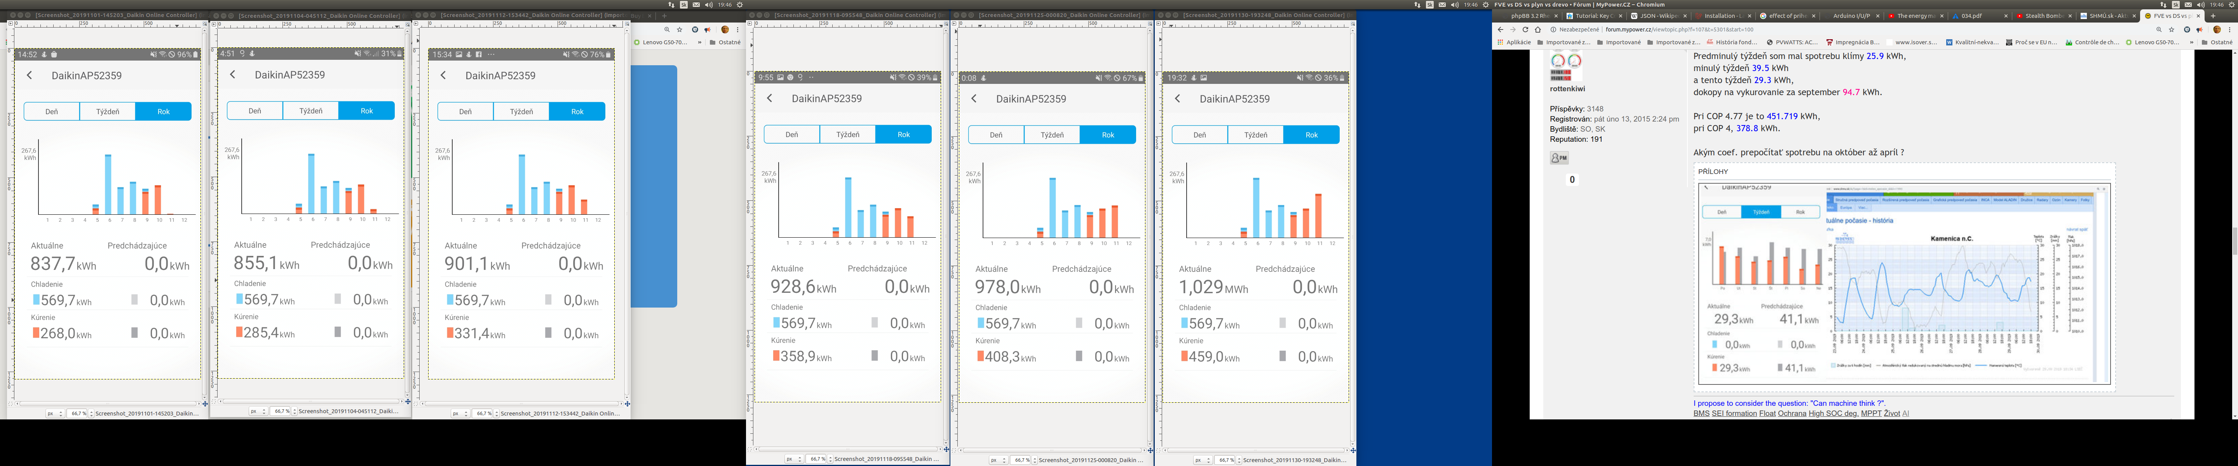
Task: Click the Chromium back arrow
Action: click(x=1501, y=30)
